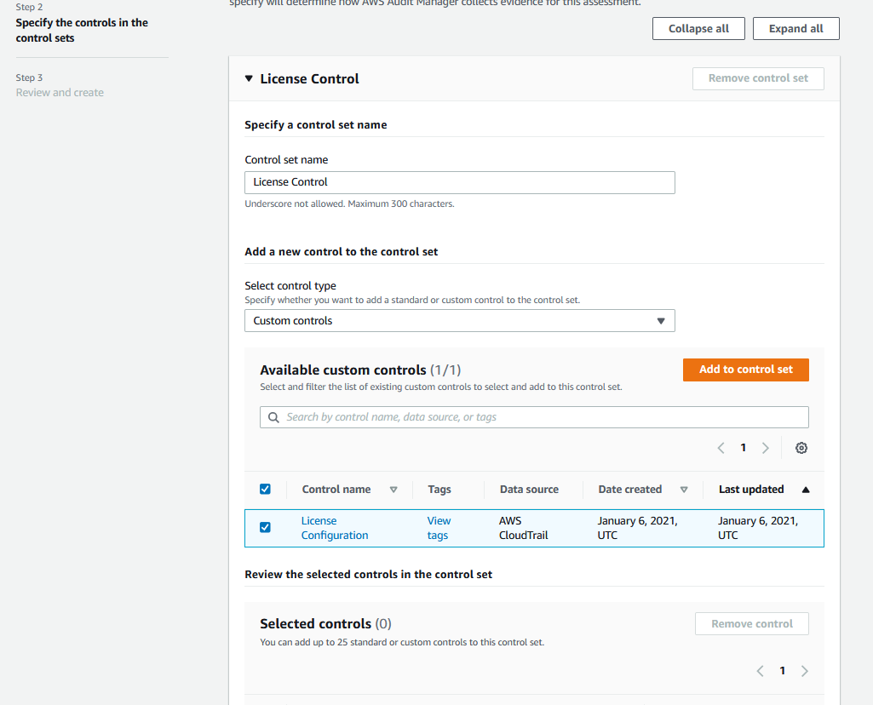Select page 1 of selected controls
Image resolution: width=873 pixels, height=705 pixels.
782,671
